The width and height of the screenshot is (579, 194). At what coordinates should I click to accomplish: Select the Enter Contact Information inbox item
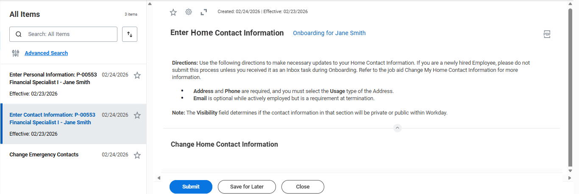52,119
